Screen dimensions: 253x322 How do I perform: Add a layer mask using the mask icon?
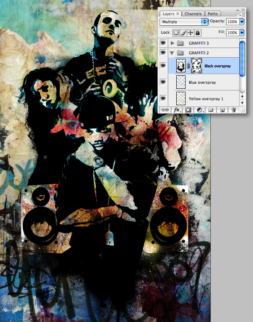[x=188, y=110]
